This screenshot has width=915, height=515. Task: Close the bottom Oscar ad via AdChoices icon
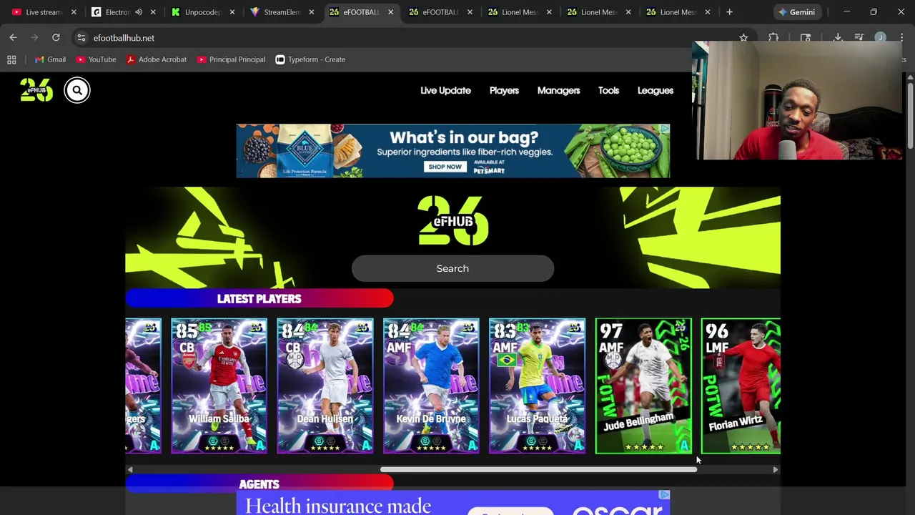(664, 495)
